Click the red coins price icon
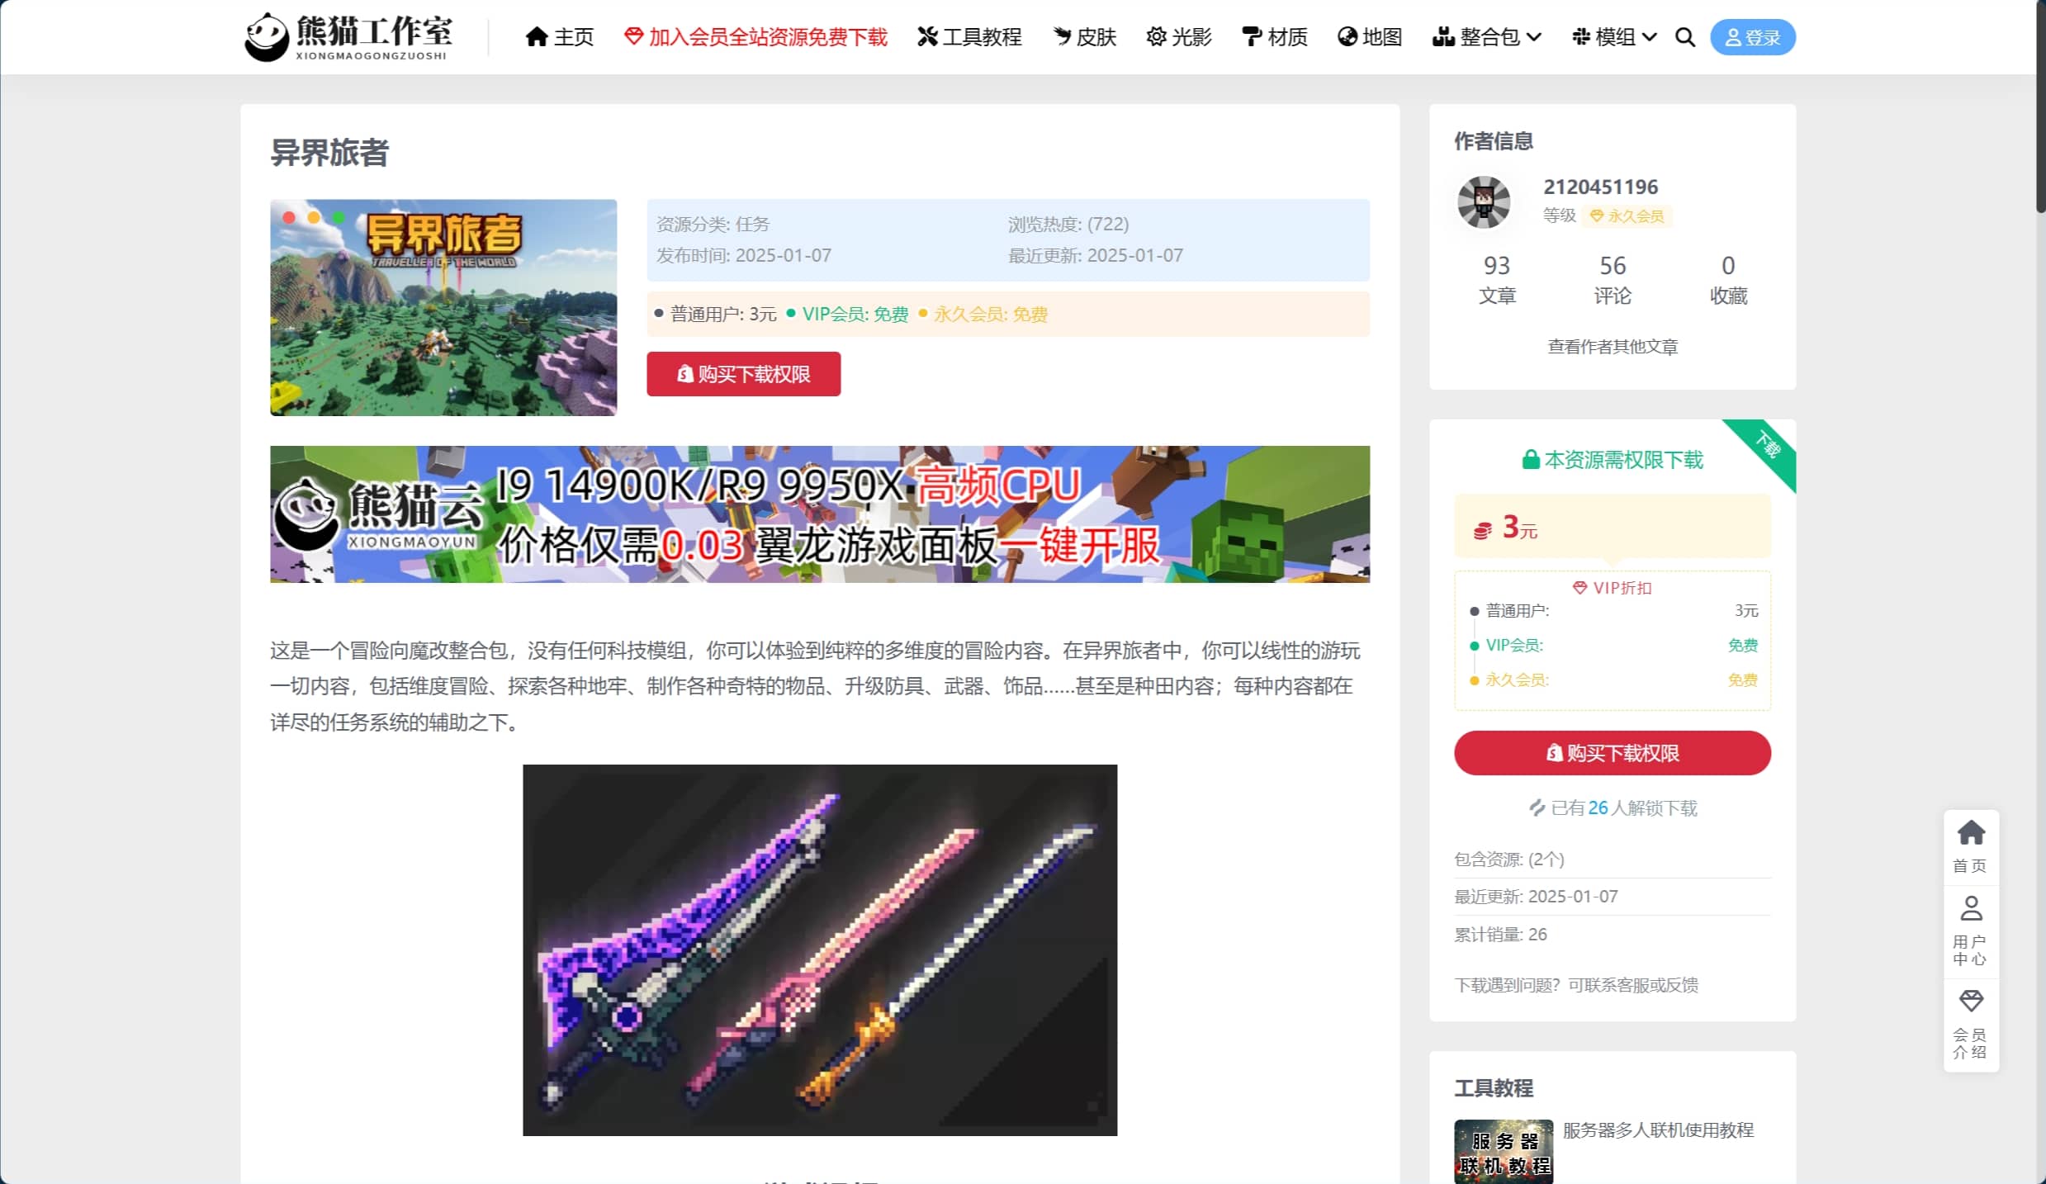This screenshot has height=1184, width=2046. tap(1482, 530)
